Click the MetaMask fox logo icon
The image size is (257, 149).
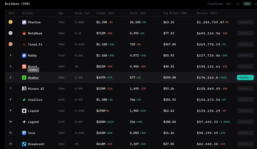point(24,33)
